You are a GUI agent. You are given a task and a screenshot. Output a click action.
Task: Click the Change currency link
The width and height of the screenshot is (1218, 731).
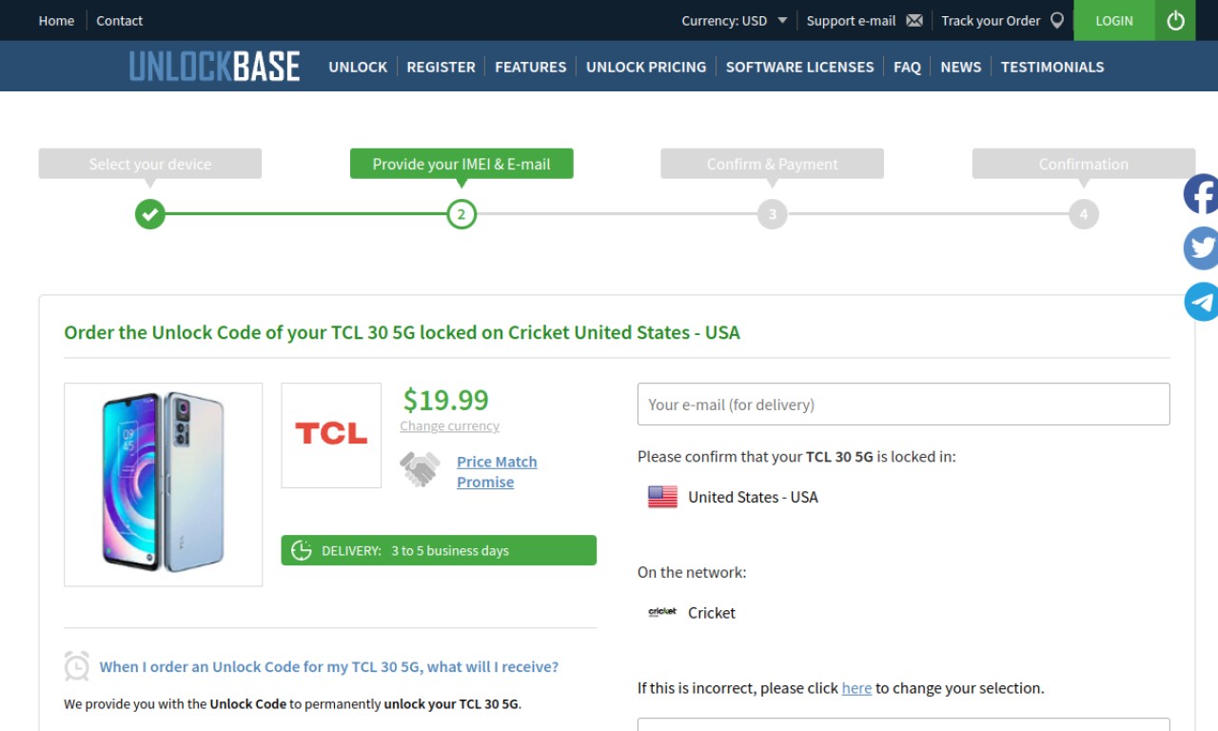coord(449,426)
